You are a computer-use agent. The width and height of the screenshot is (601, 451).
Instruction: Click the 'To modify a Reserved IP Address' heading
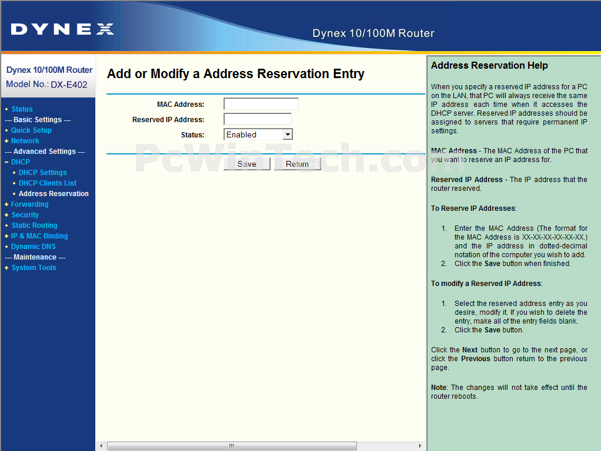point(487,284)
